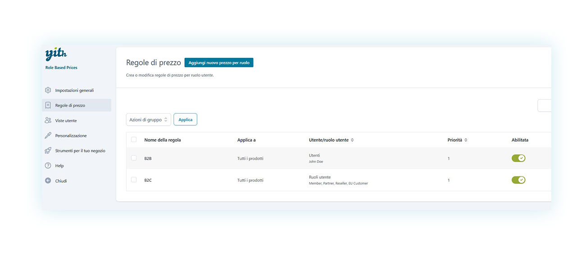The width and height of the screenshot is (586, 262).
Task: Click the Personalizzazione brush icon
Action: (48, 136)
